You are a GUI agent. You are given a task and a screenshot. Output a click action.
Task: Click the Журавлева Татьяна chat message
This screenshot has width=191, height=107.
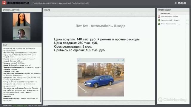click(22, 67)
